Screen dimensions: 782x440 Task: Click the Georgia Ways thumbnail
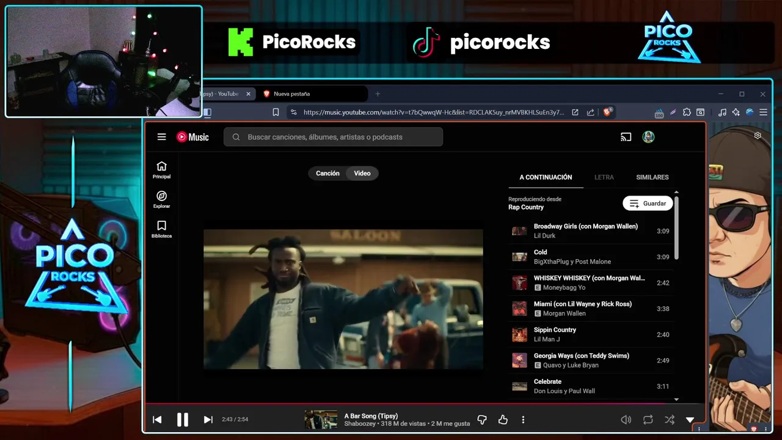pos(519,360)
